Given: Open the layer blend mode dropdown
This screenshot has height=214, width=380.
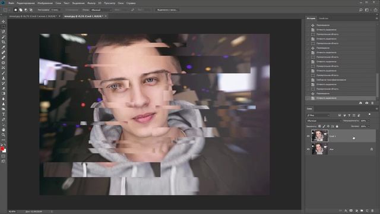Looking at the screenshot, I should pos(324,121).
